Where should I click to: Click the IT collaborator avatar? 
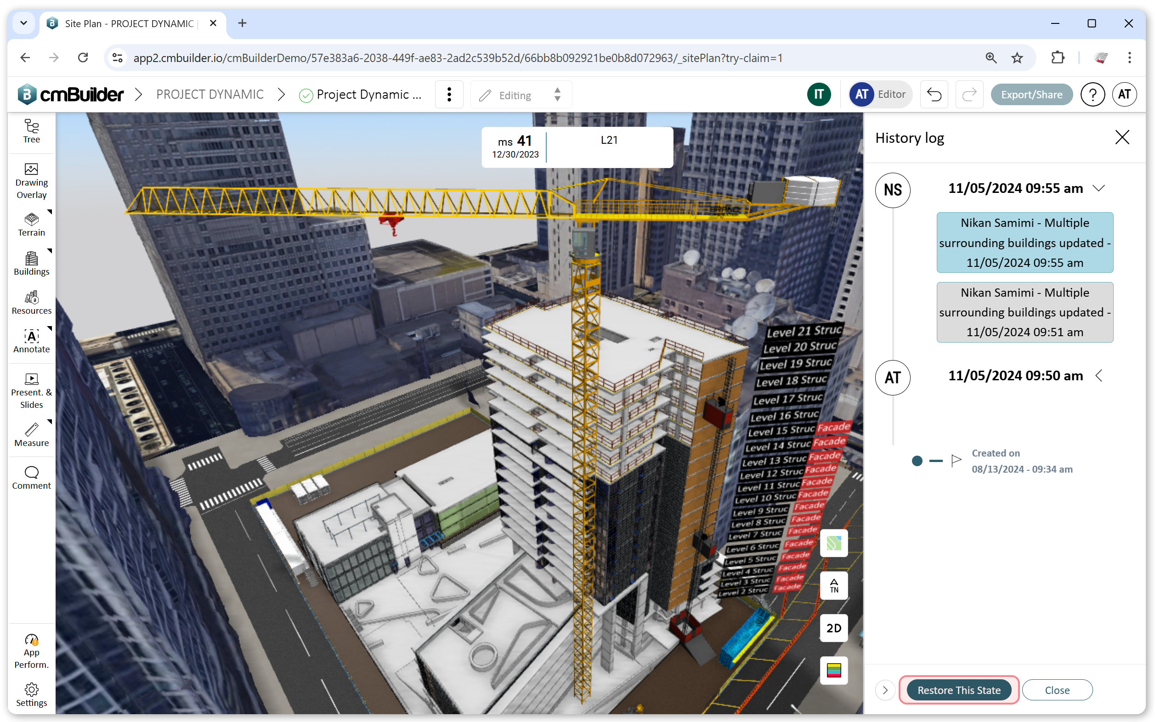tap(819, 95)
